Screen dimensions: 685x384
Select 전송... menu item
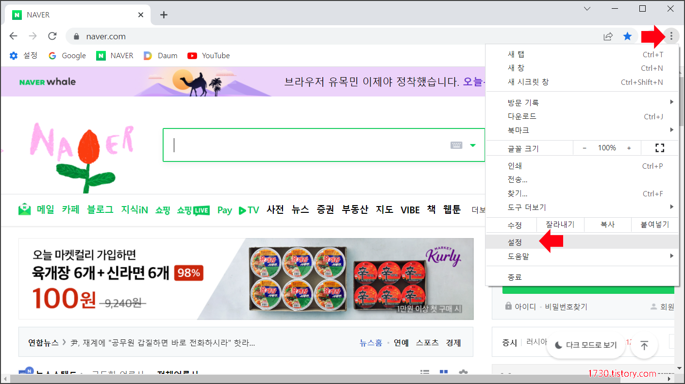coord(582,179)
